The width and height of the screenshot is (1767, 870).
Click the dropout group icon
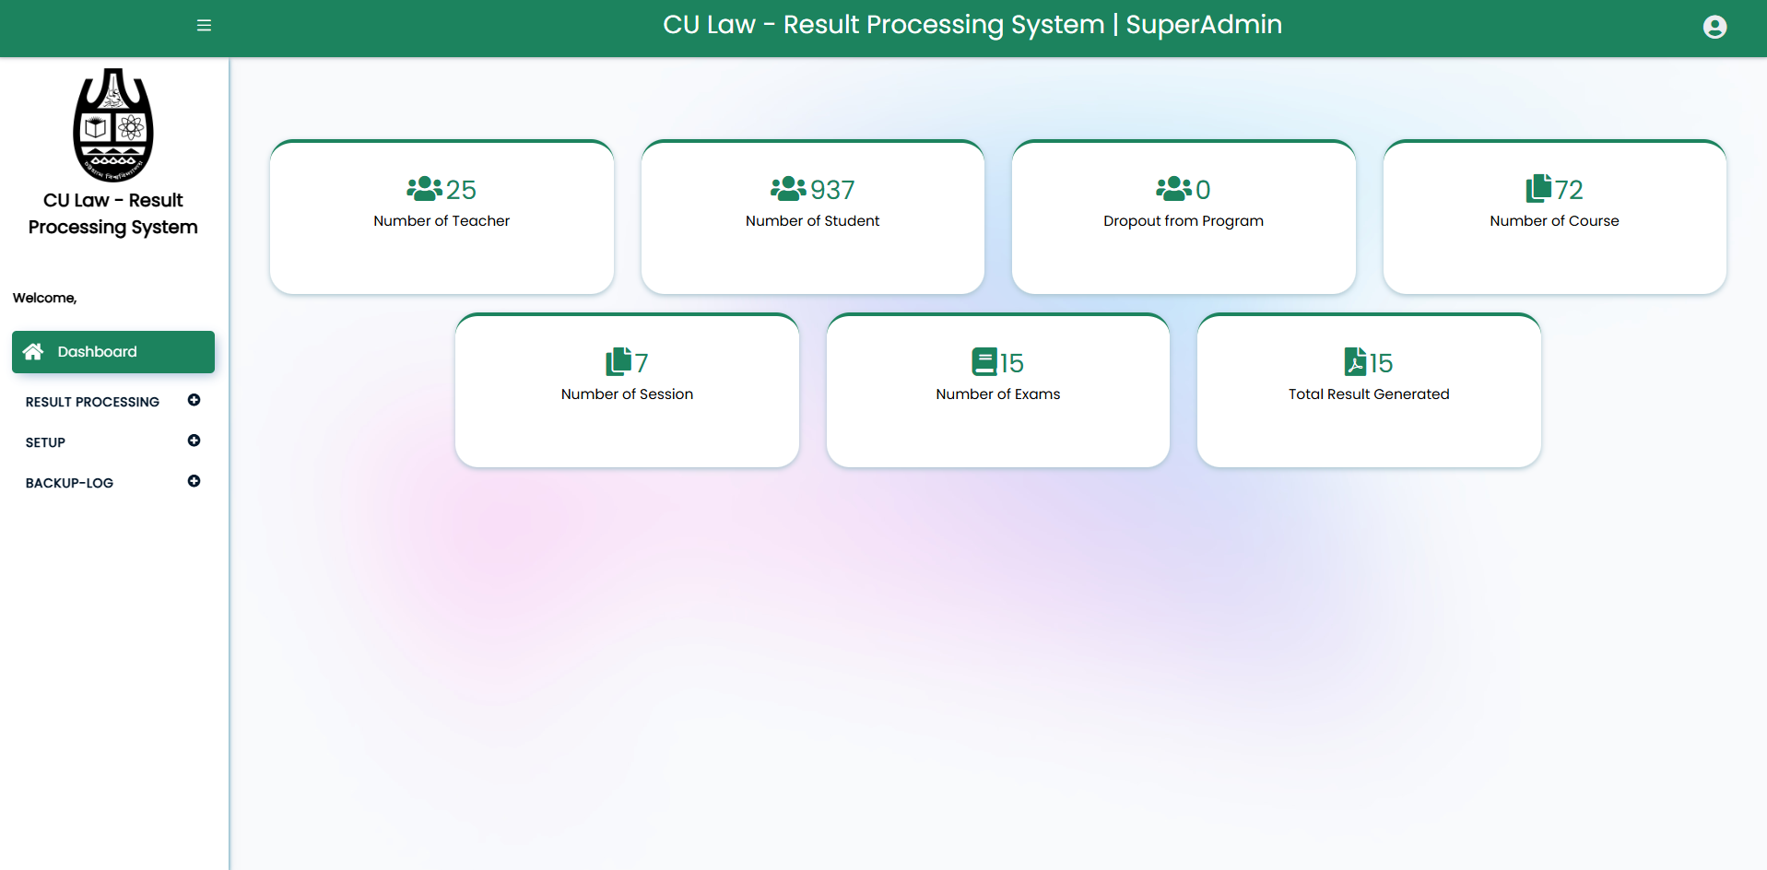click(x=1173, y=189)
